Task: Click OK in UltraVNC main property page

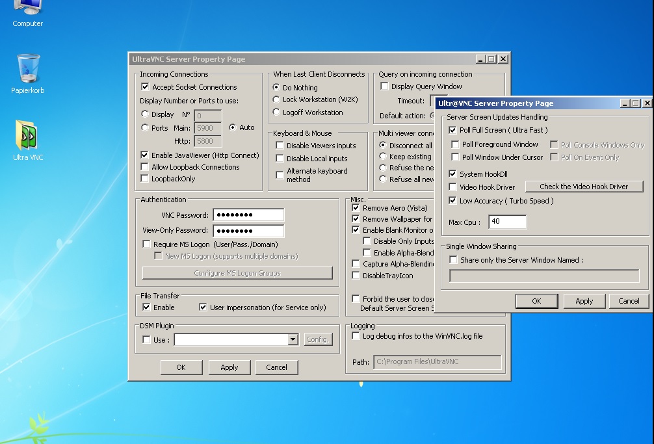Action: tap(181, 367)
